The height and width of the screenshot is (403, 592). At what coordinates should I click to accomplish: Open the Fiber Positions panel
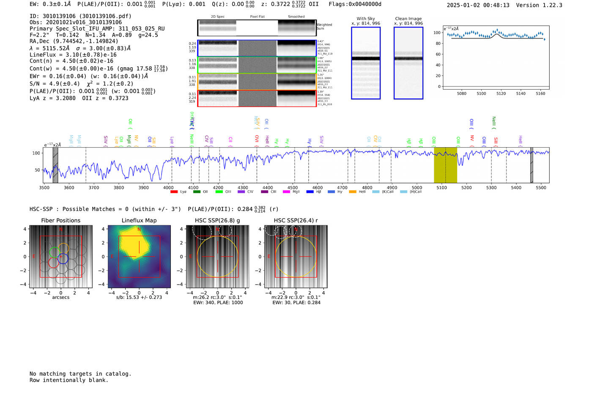[x=61, y=257]
